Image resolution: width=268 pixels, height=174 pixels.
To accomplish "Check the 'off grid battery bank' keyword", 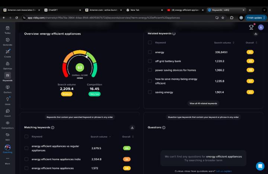I will (150, 61).
